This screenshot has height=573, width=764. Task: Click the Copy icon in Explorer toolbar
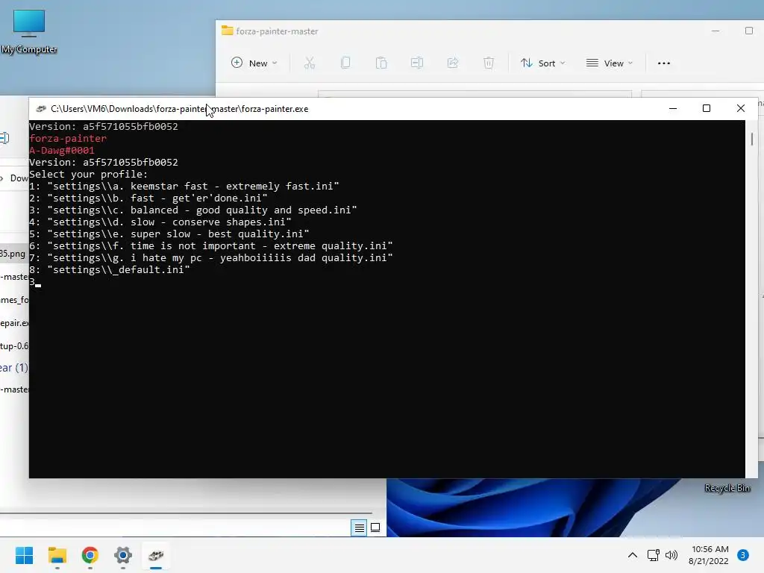point(345,63)
